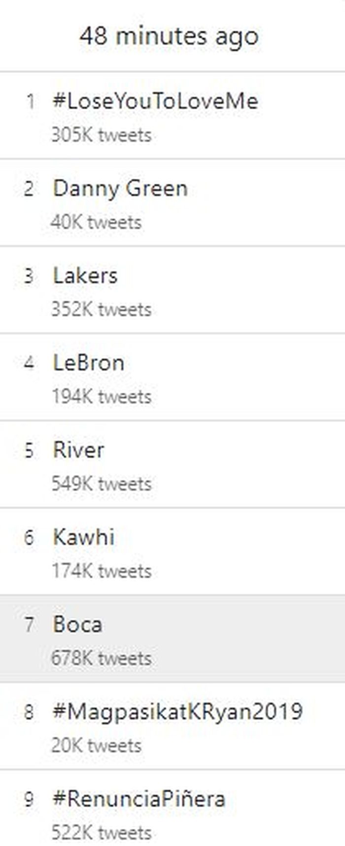345x846 pixels.
Task: Click rank number 7 beside Boca
Action: coord(29,624)
